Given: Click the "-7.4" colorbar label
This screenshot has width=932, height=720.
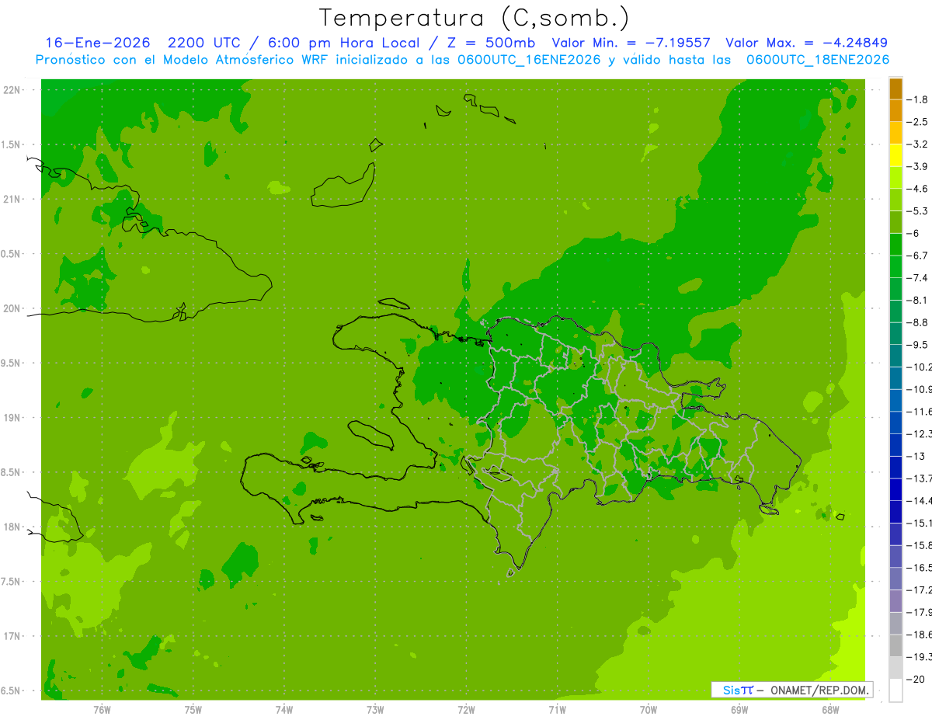Looking at the screenshot, I should [917, 278].
